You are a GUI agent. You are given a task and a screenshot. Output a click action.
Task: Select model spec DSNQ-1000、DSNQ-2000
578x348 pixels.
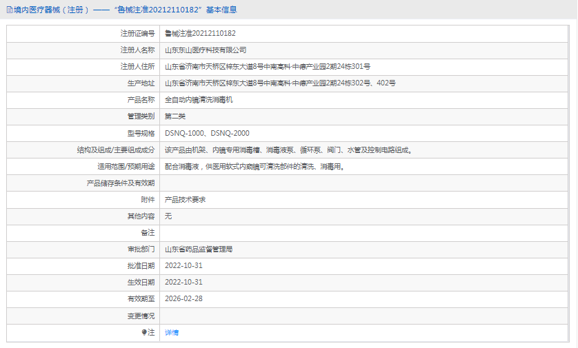click(207, 133)
